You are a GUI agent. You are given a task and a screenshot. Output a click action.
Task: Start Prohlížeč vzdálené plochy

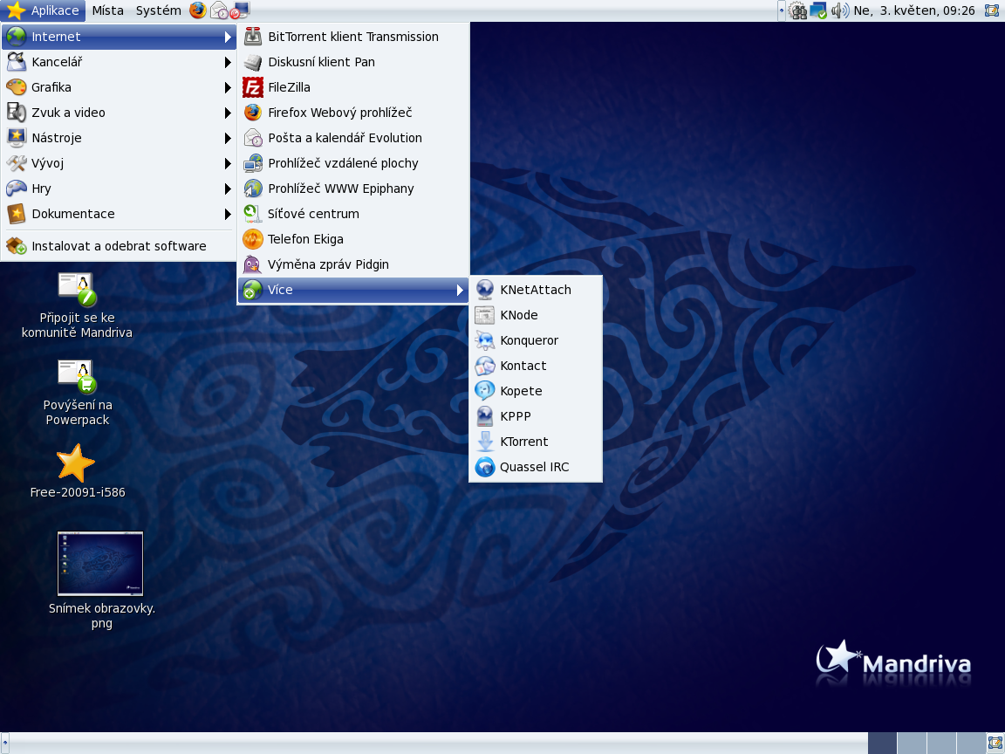[x=353, y=163]
